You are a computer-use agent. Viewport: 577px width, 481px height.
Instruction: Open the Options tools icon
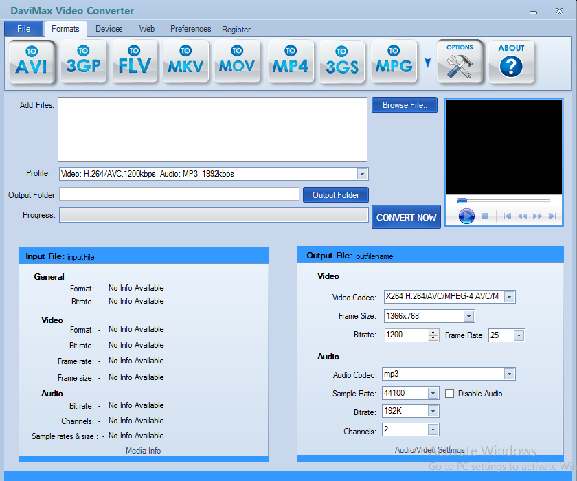tap(460, 62)
